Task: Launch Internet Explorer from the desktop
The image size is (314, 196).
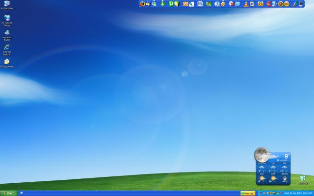Action: (7, 49)
